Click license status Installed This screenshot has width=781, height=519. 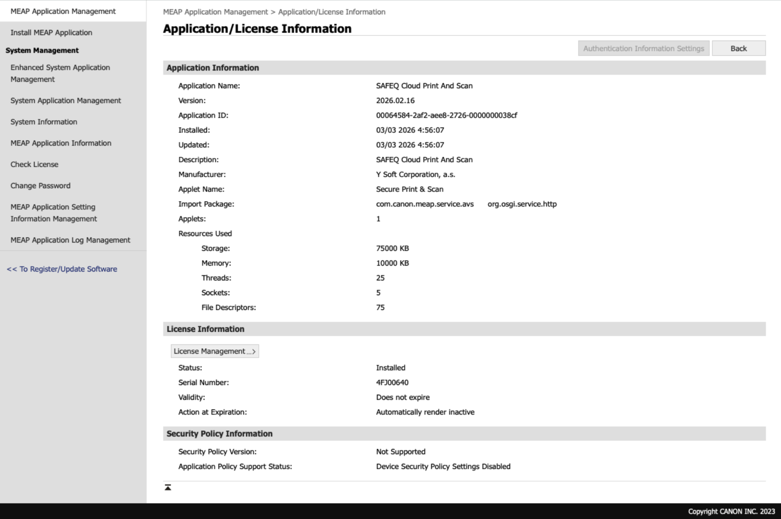(390, 368)
